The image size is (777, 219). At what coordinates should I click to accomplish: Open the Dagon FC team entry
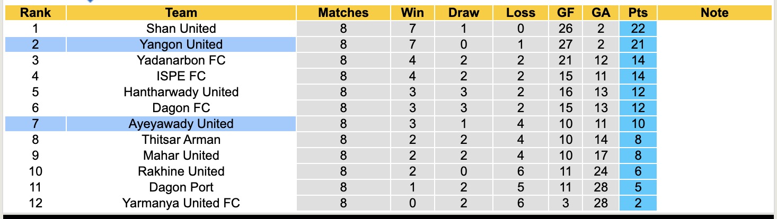[181, 108]
